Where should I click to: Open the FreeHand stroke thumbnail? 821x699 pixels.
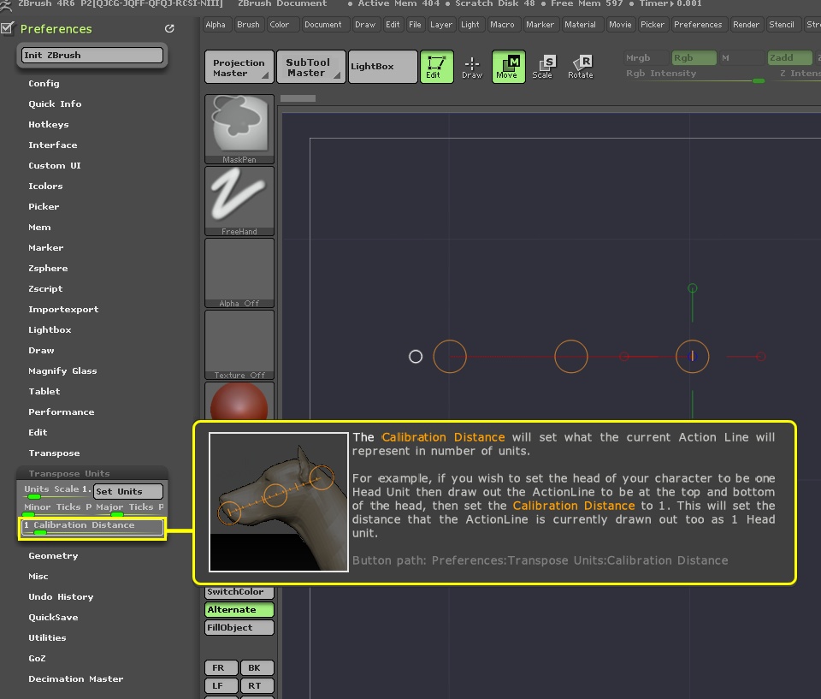239,201
